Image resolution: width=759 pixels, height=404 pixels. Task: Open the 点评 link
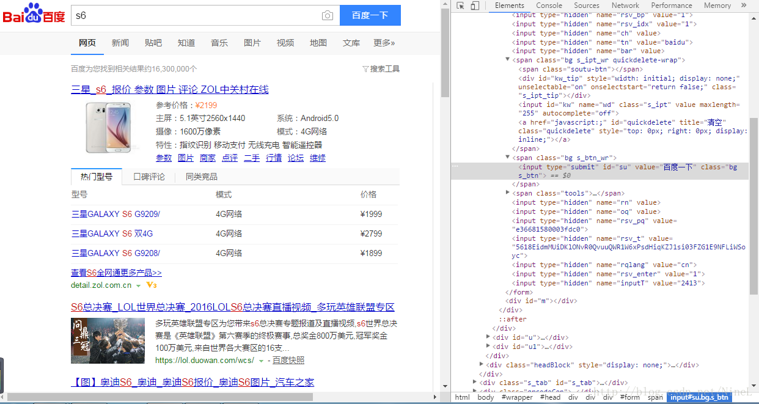230,158
